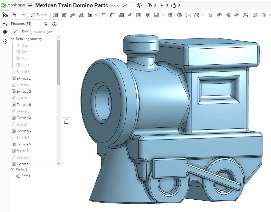Screen dimensions: 271x212
Task: Choose the Sweep tool icon
Action: [x=73, y=15]
